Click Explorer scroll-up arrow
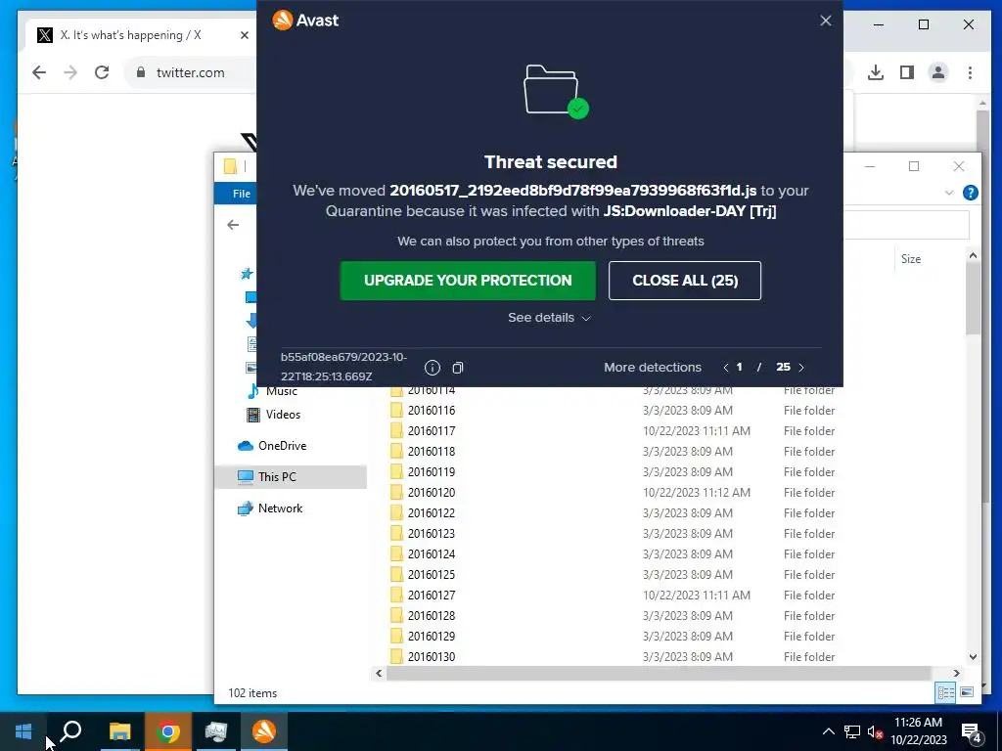This screenshot has width=1002, height=751. coord(973,255)
